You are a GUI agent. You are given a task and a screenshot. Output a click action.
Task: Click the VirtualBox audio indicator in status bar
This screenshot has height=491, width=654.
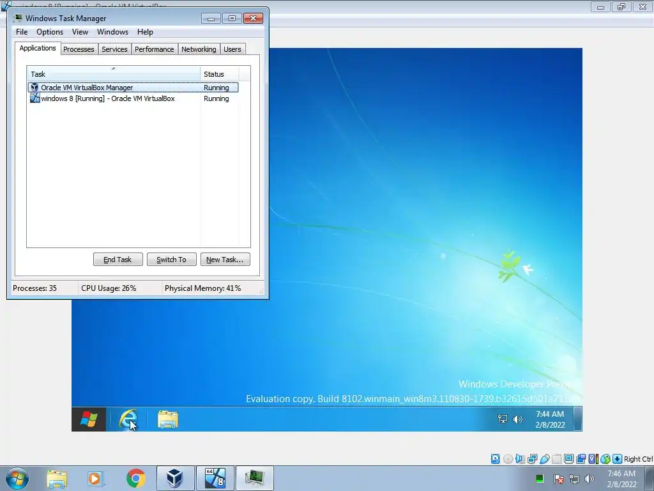tap(520, 459)
